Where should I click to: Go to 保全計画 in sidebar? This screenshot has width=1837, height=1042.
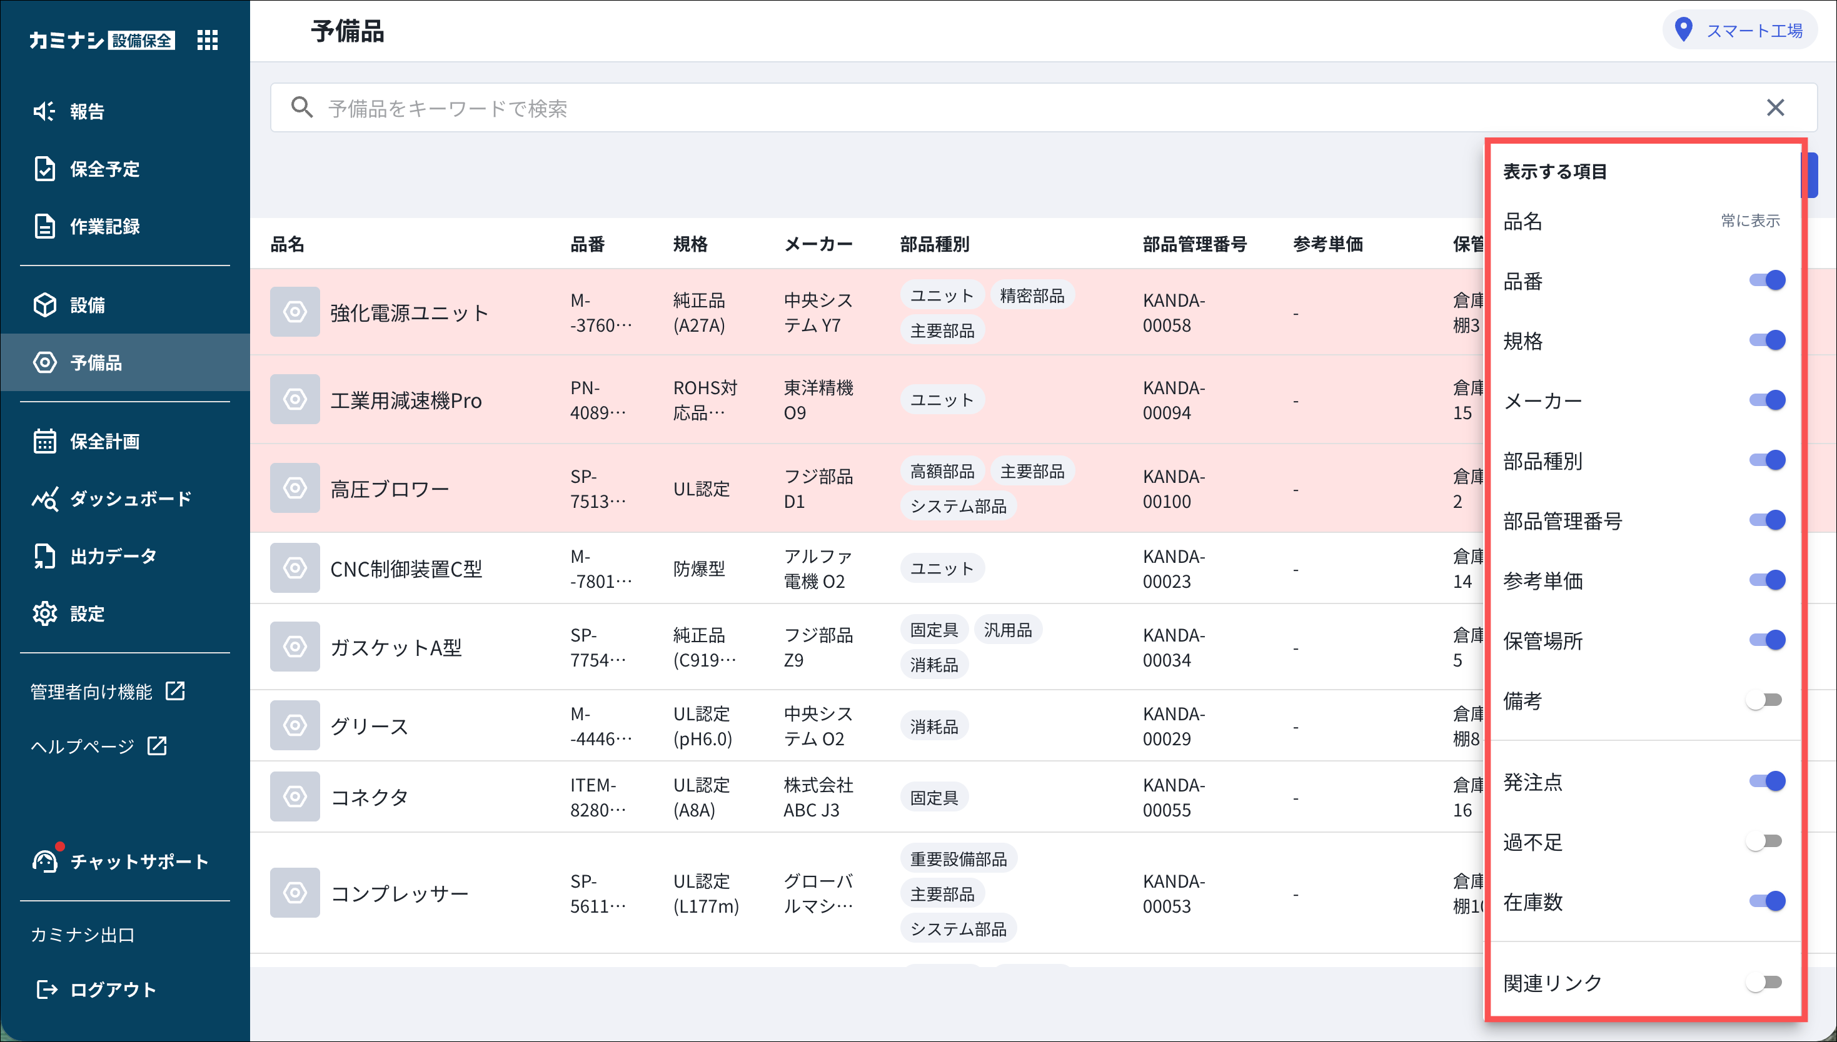click(104, 442)
